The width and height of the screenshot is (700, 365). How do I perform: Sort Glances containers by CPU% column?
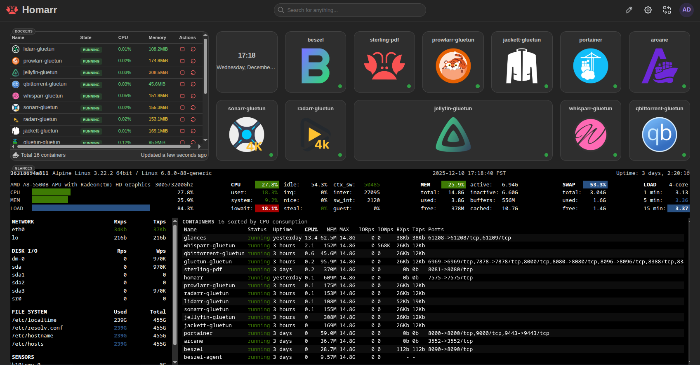pos(311,230)
